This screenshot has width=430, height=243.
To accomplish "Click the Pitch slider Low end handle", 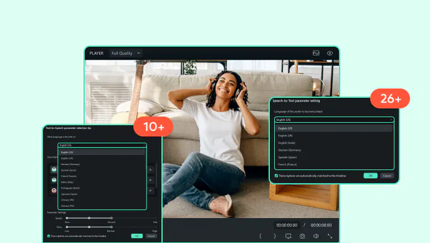I will point(67,227).
